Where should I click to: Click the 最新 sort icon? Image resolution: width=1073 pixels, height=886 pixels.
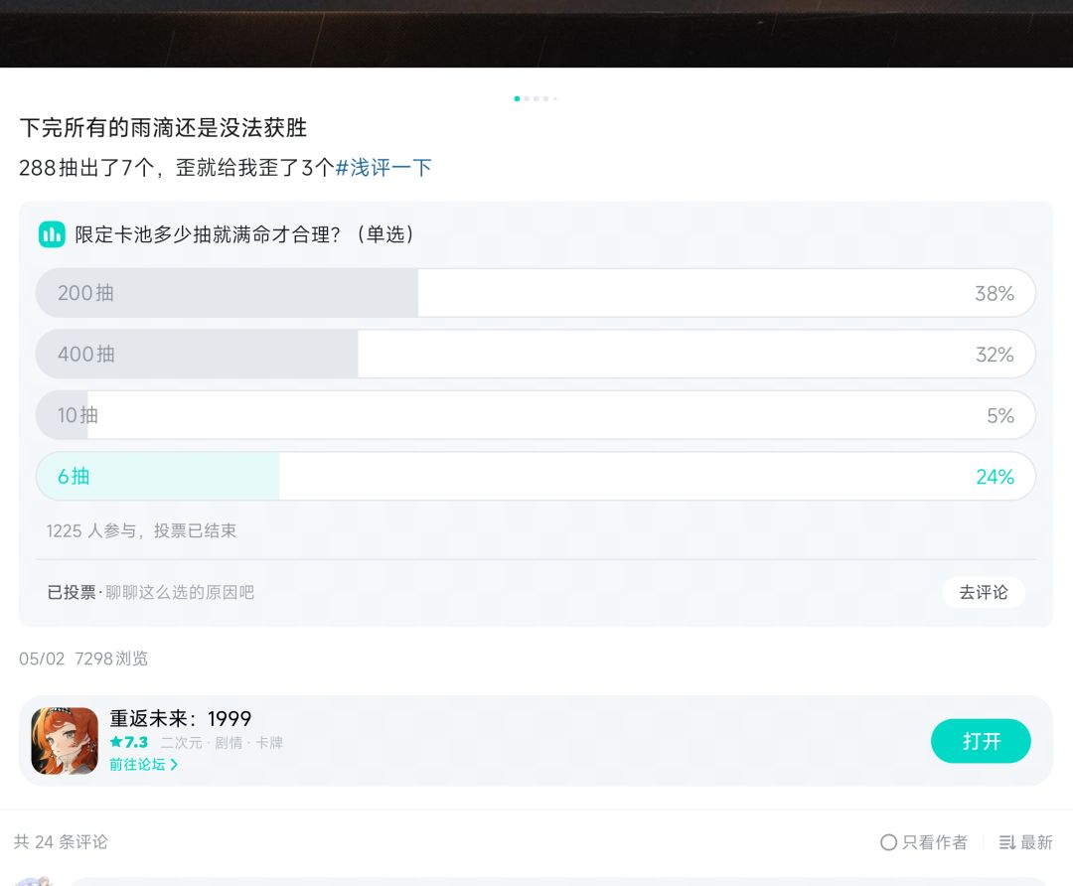coord(1006,842)
